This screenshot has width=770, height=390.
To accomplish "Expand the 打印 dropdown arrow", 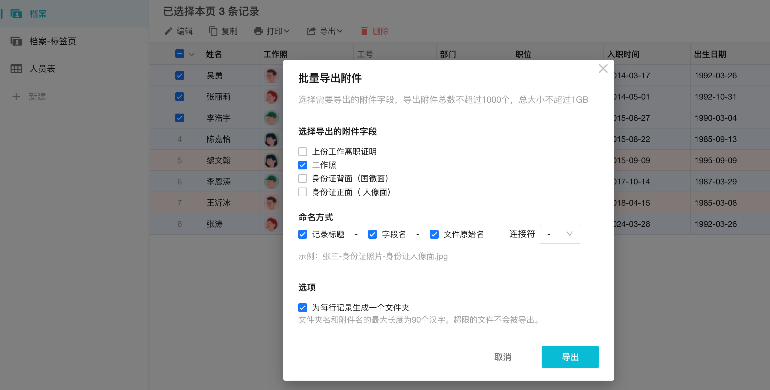I will click(x=287, y=31).
